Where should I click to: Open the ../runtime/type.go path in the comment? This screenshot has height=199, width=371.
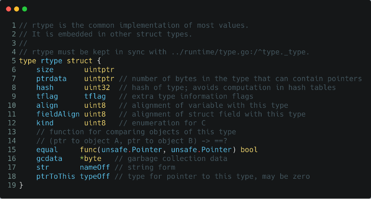[x=233, y=52]
